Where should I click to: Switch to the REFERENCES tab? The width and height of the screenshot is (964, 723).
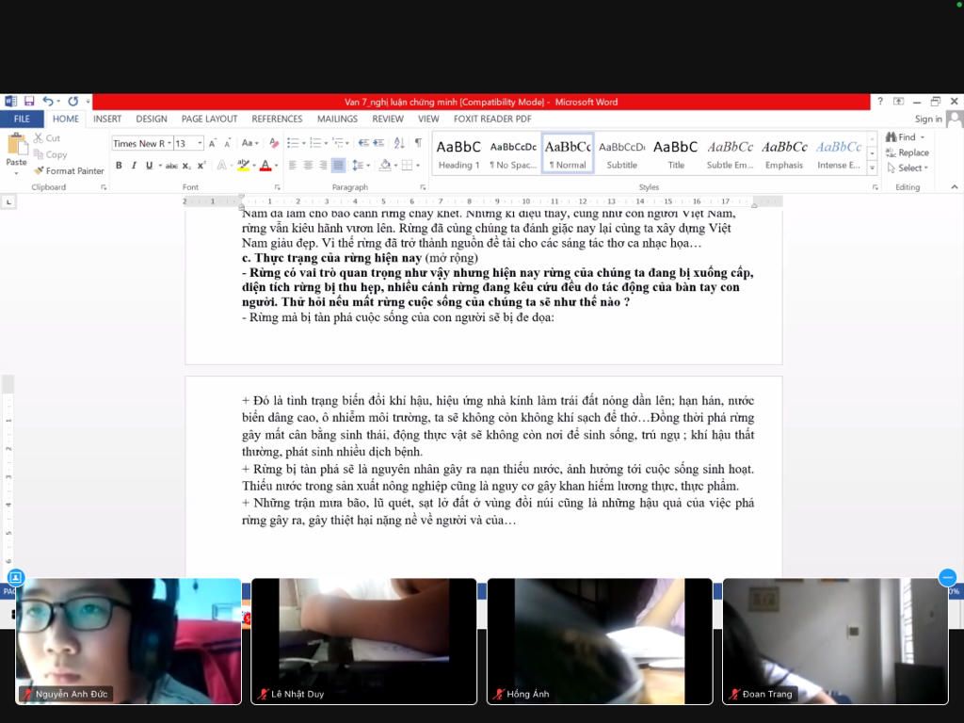pos(277,119)
